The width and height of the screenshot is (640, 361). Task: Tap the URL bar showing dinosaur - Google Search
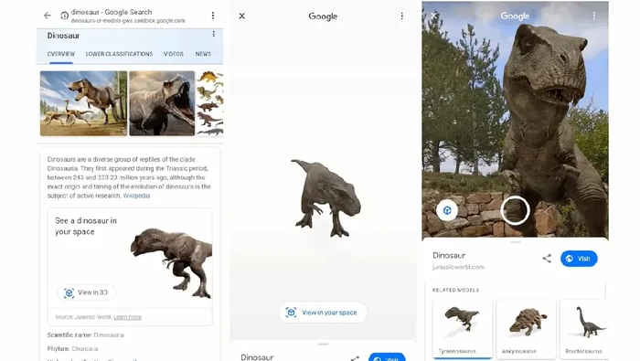(128, 16)
